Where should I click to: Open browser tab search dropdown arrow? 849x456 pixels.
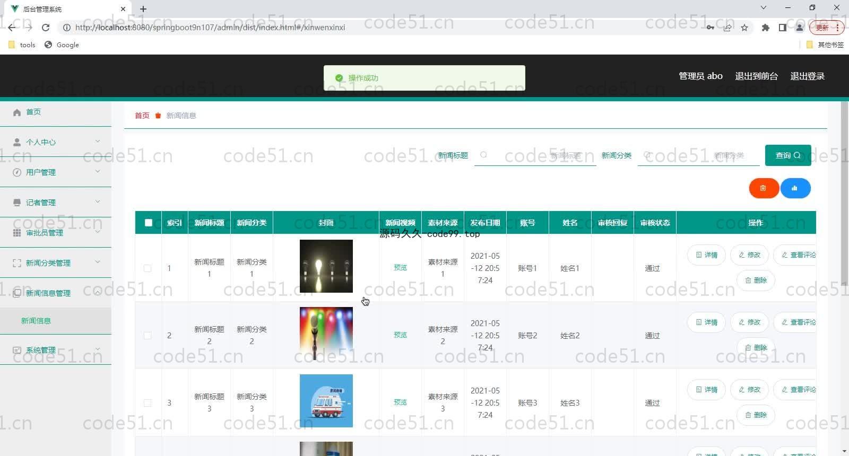coord(763,8)
